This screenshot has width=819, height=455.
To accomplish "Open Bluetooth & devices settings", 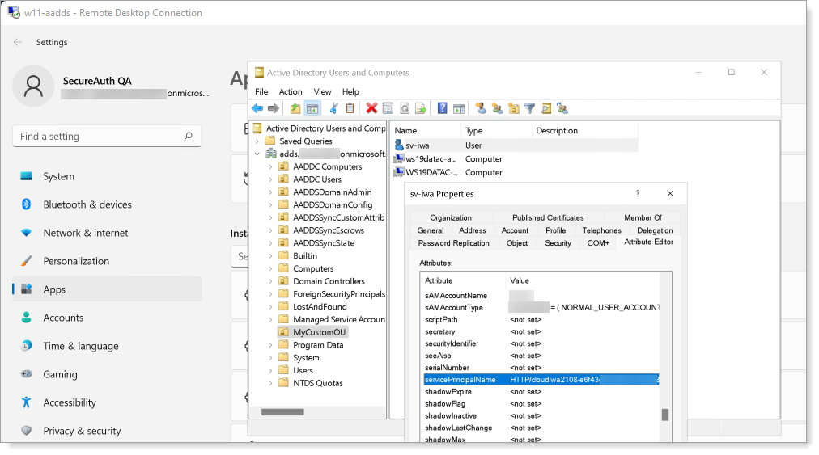I will (x=87, y=204).
